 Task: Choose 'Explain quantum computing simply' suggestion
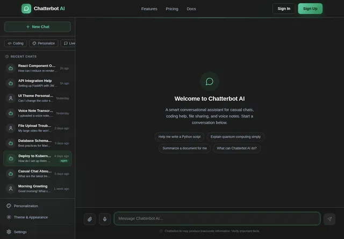coord(235,137)
